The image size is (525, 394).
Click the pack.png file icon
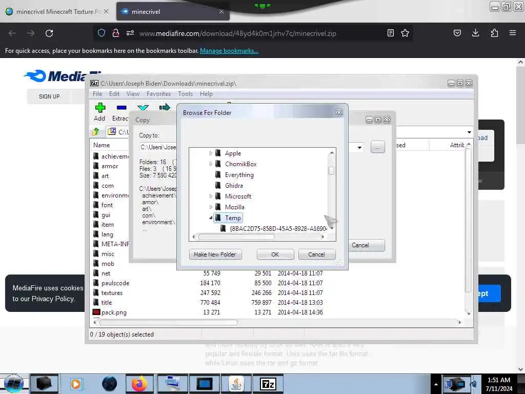96,312
